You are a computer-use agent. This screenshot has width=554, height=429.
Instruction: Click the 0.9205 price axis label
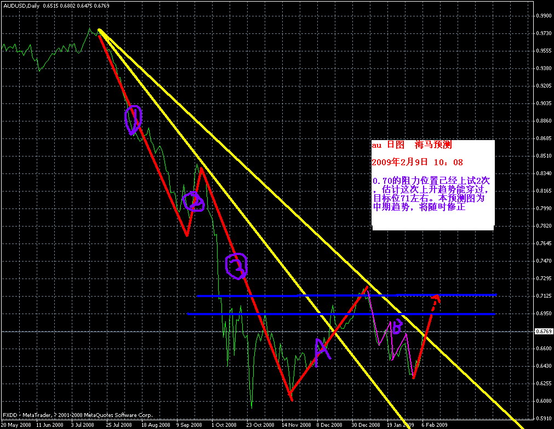pos(544,86)
